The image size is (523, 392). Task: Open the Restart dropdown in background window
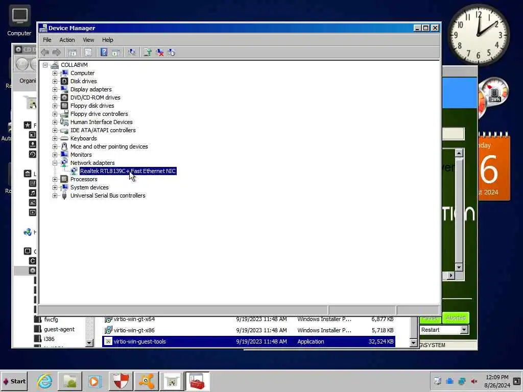[464, 330]
